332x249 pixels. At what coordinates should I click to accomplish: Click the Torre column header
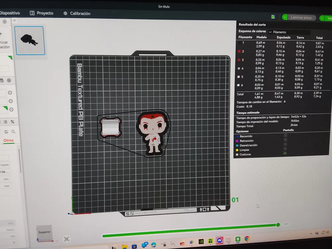pos(300,38)
